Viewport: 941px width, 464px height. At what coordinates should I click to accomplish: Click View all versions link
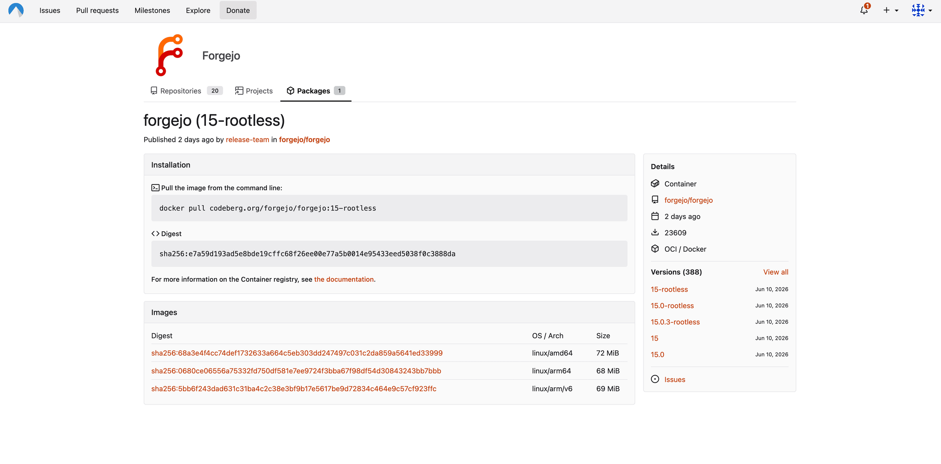tap(775, 272)
